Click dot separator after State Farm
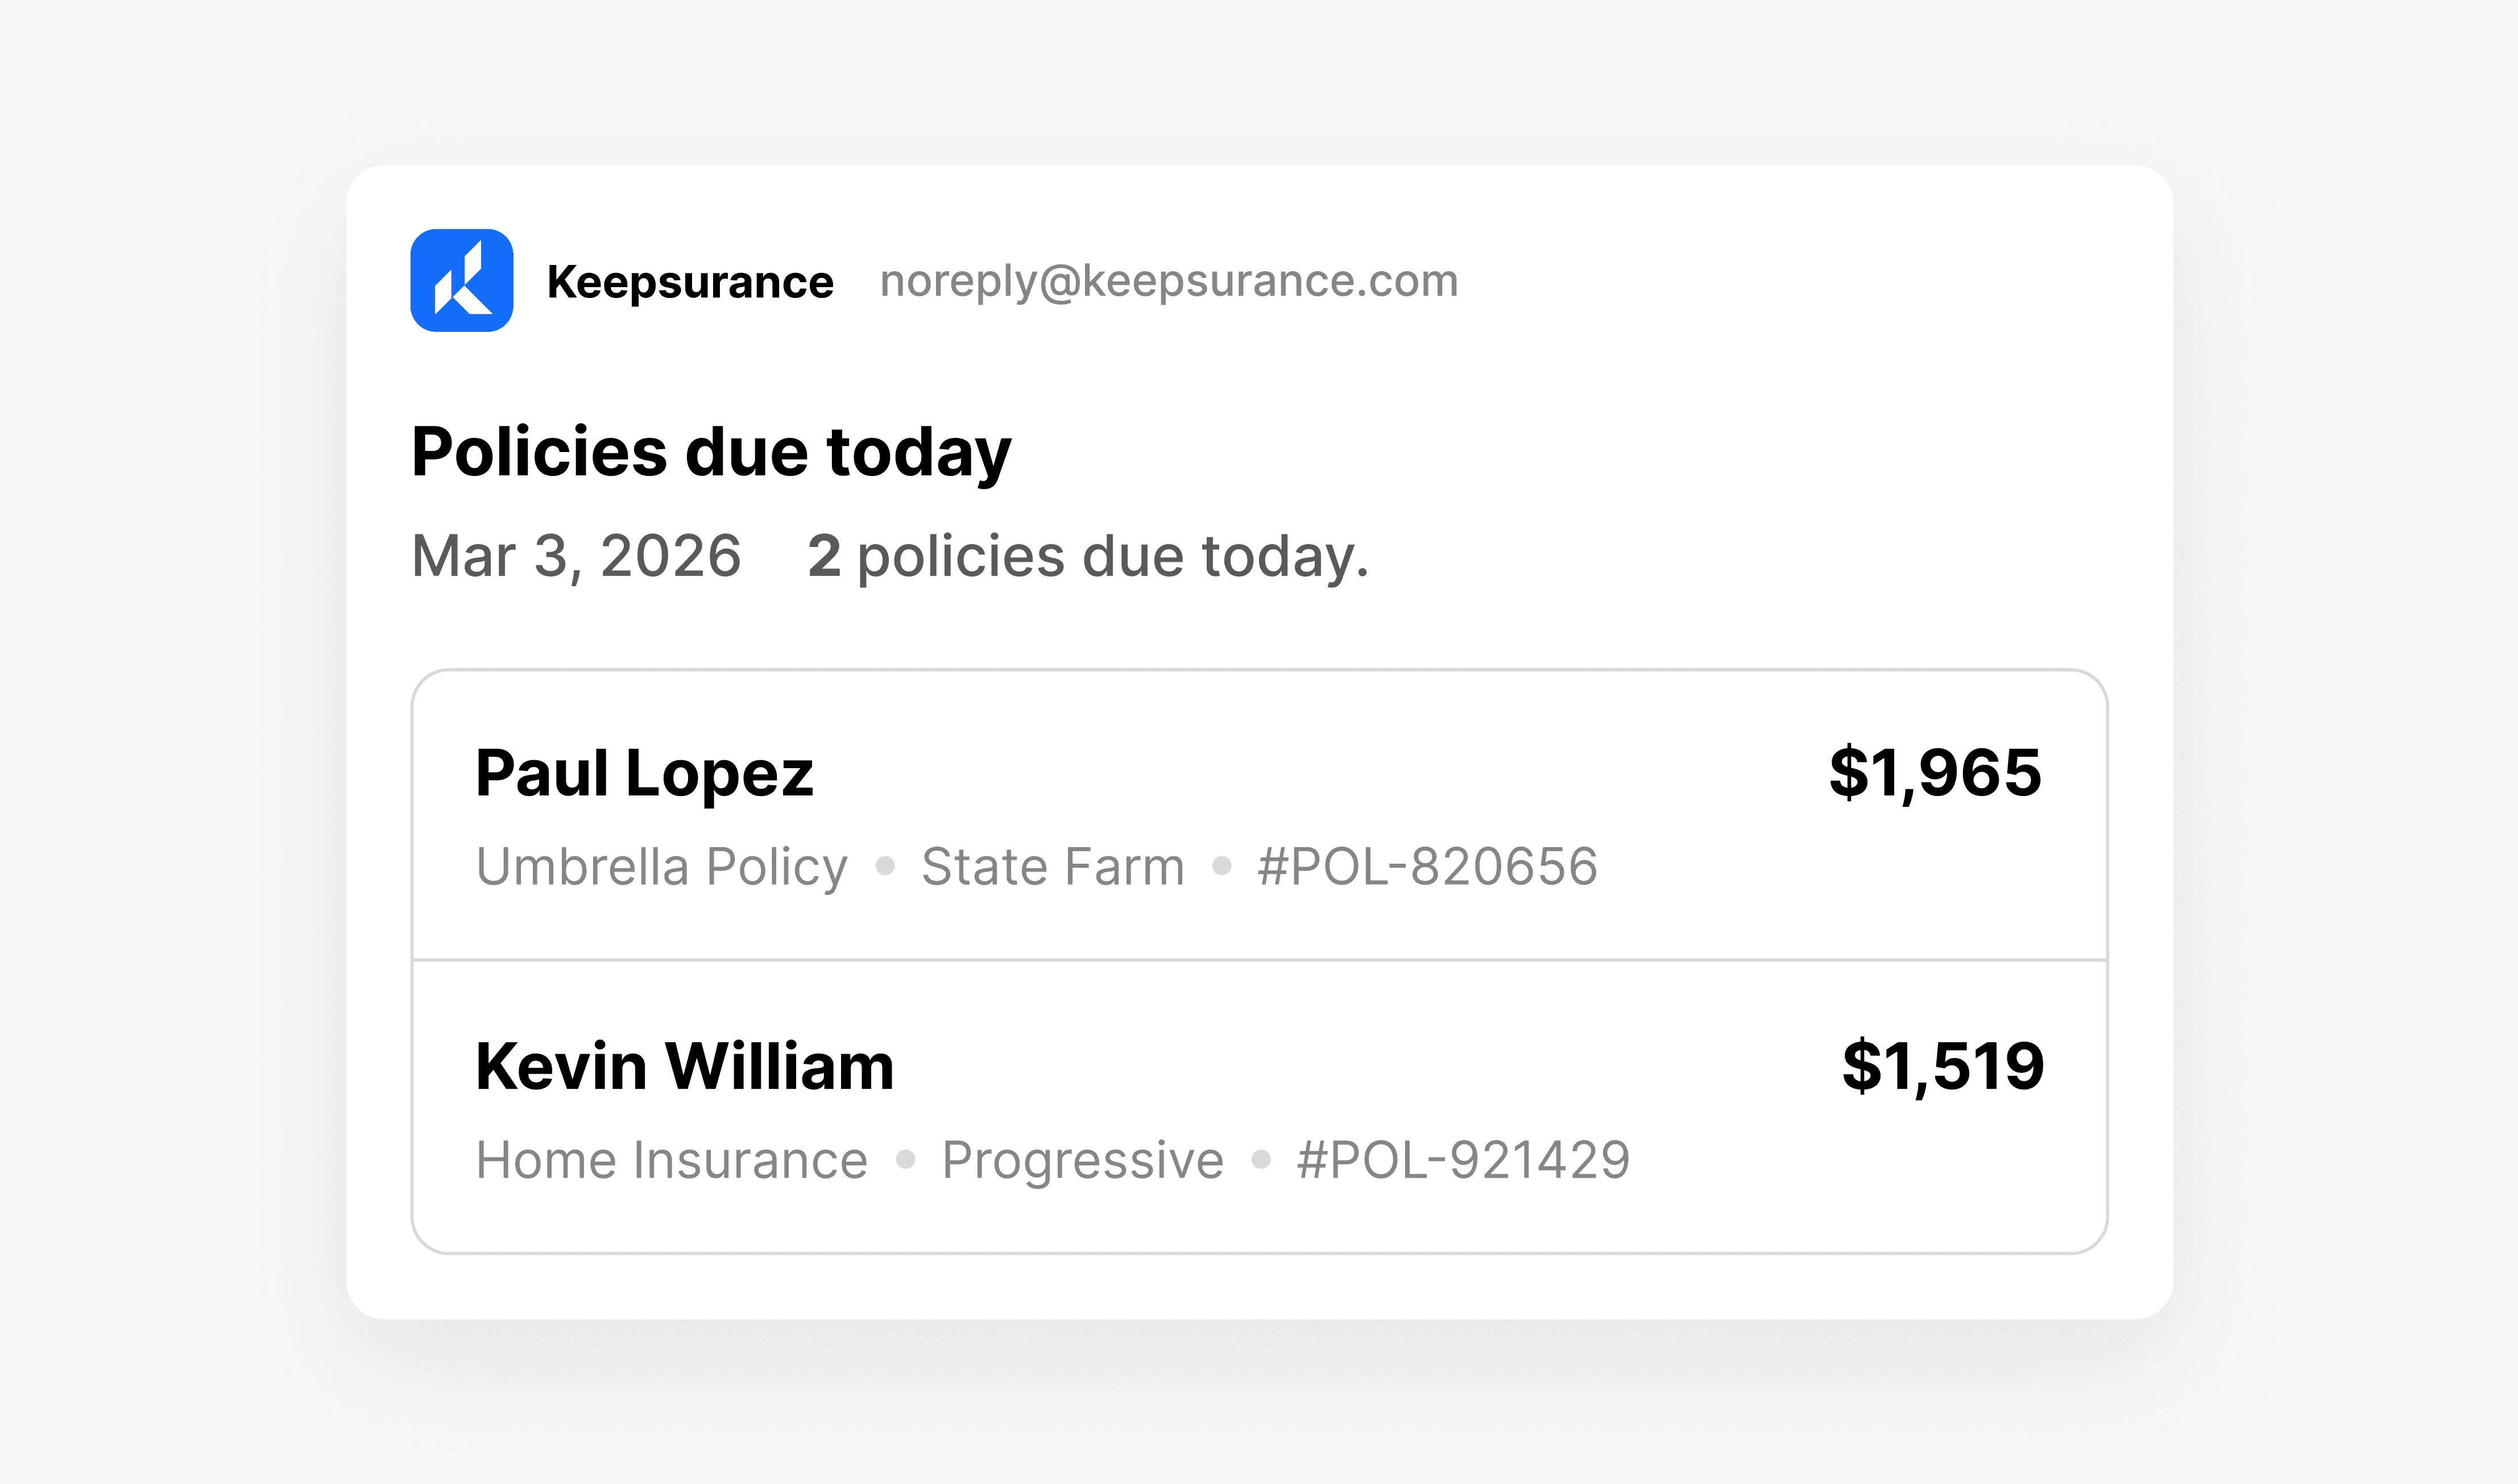The width and height of the screenshot is (2518, 1484). pyautogui.click(x=1221, y=866)
